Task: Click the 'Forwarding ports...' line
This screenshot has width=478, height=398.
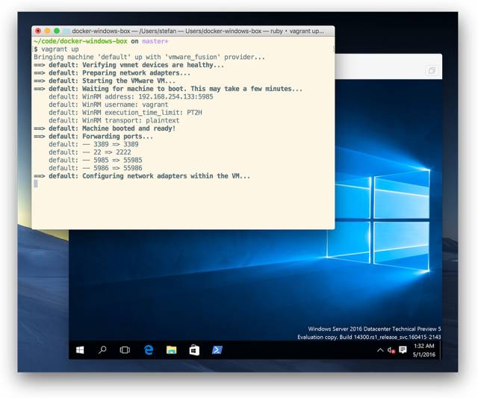Action: pyautogui.click(x=93, y=136)
